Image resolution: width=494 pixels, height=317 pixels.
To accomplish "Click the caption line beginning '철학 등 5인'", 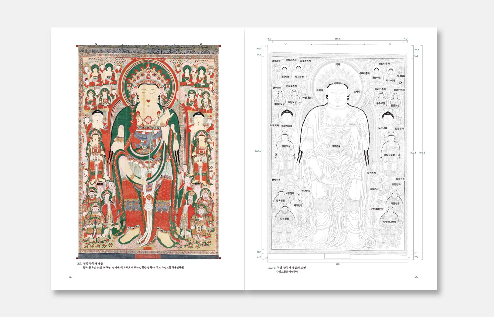I will pyautogui.click(x=133, y=268).
